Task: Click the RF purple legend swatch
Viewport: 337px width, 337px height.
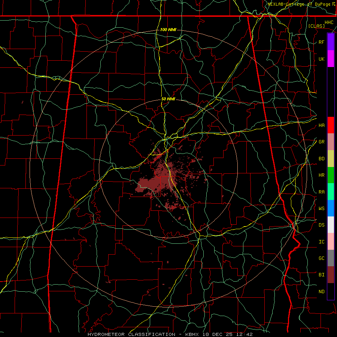Action: [331, 42]
